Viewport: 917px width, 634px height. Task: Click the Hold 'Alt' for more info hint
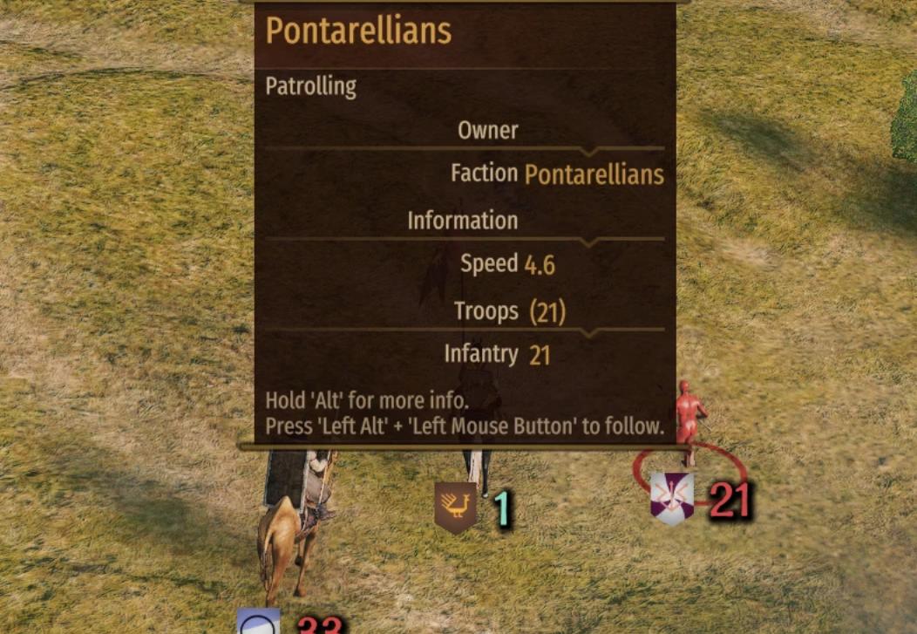[x=367, y=400]
